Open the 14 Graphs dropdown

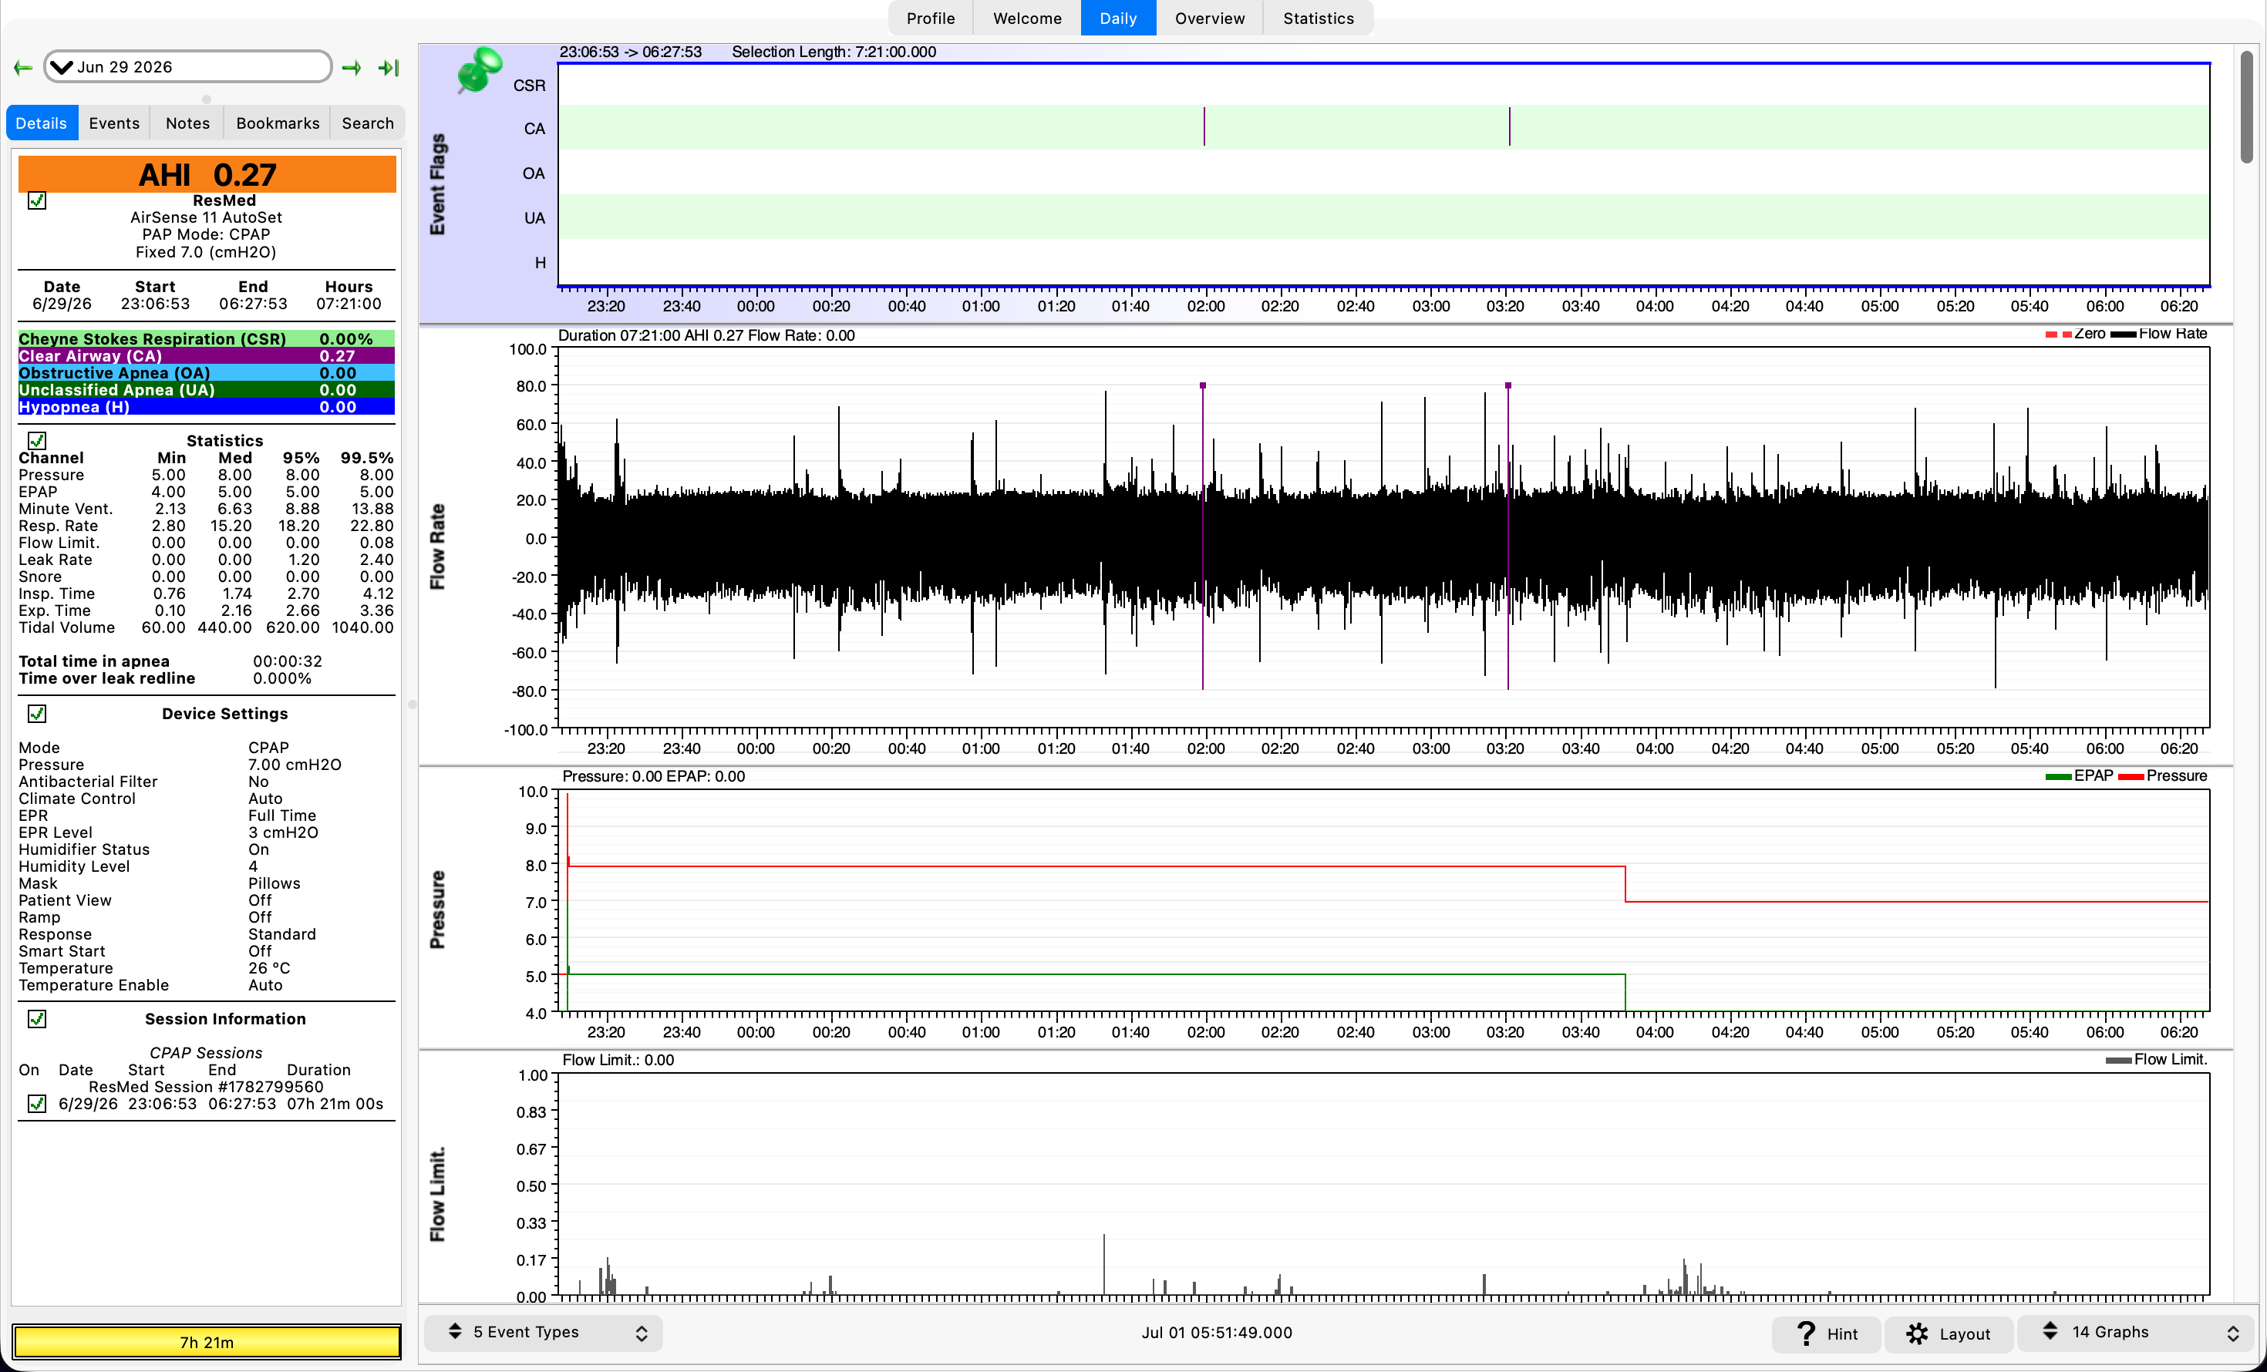(x=2137, y=1333)
